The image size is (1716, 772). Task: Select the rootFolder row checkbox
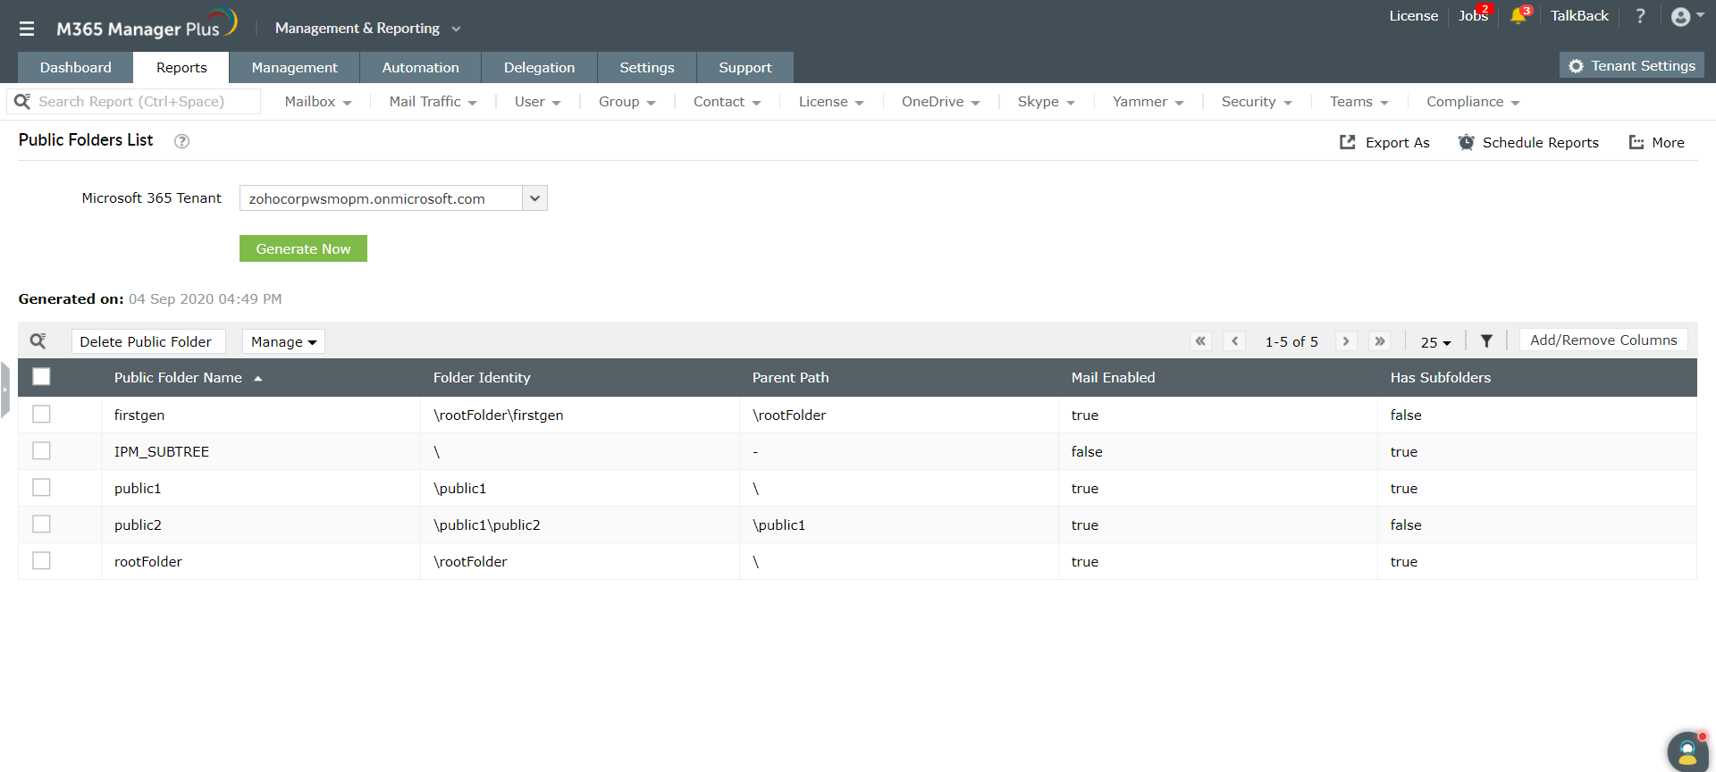click(41, 561)
